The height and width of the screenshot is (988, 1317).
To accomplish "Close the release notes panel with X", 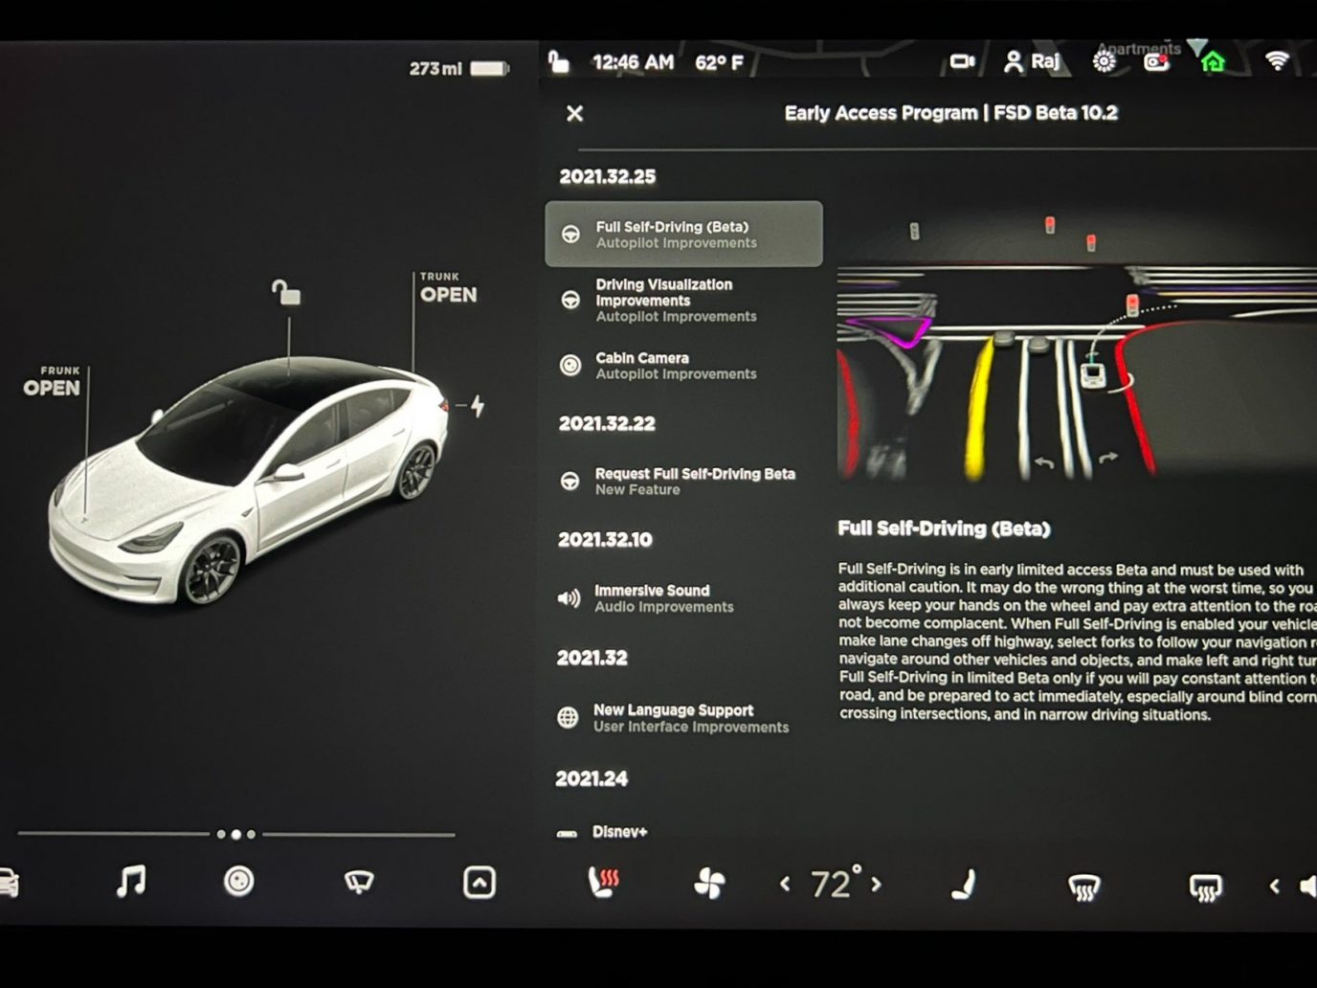I will coord(574,114).
